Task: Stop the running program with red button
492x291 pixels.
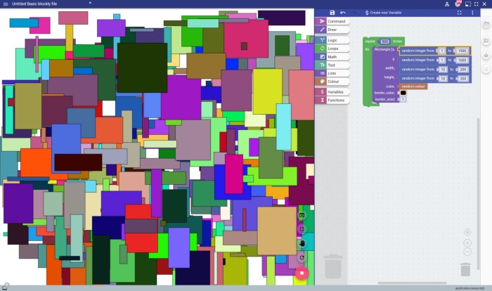Action: (x=302, y=273)
